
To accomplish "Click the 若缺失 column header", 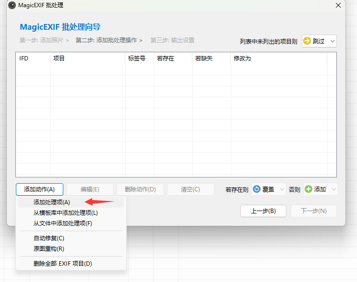I will pos(211,59).
